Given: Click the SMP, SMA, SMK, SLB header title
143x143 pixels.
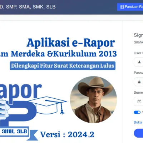Looking at the screenshot, I should (31, 7).
